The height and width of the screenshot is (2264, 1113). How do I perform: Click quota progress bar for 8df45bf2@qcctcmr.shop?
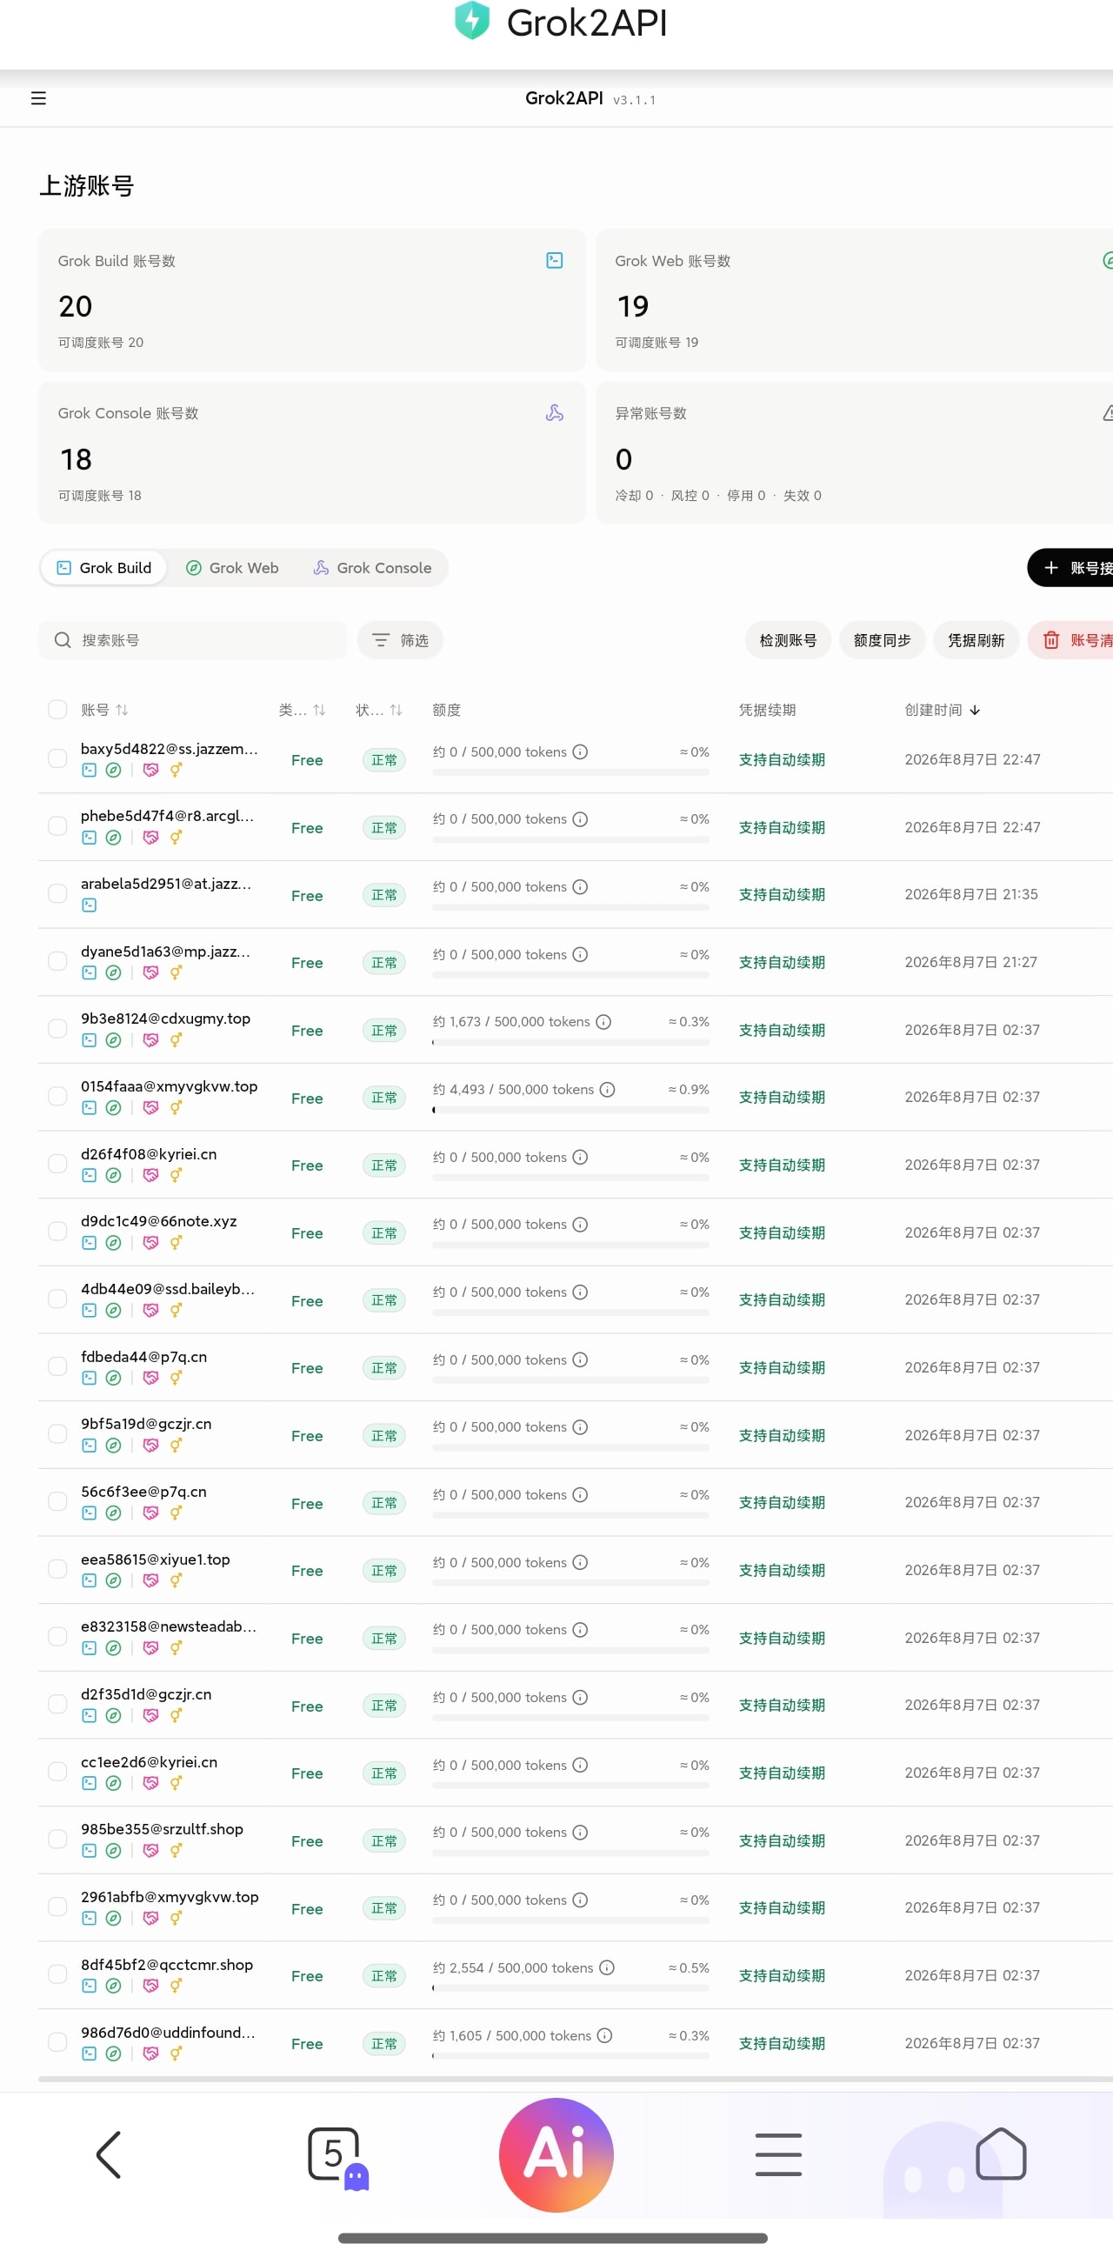(571, 1988)
